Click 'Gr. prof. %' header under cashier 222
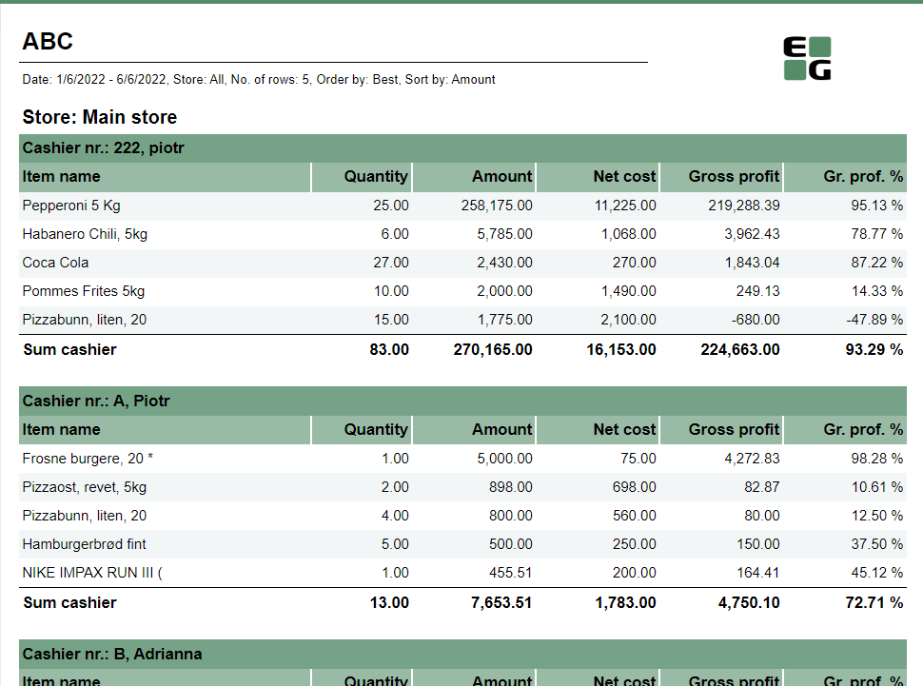Image resolution: width=923 pixels, height=686 pixels. (x=863, y=177)
